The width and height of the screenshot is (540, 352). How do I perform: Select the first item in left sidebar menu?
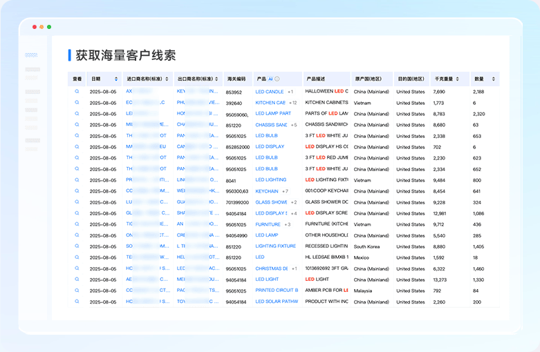pos(31,55)
